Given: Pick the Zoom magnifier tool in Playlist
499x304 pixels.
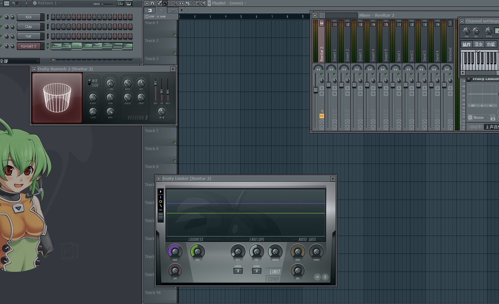Looking at the screenshot, I should (x=198, y=3).
